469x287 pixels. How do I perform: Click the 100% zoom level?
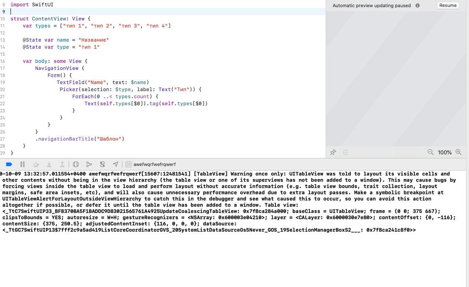click(x=444, y=152)
